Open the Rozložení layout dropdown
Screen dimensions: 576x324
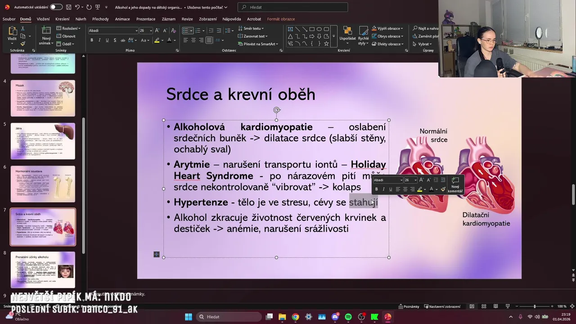(x=68, y=28)
